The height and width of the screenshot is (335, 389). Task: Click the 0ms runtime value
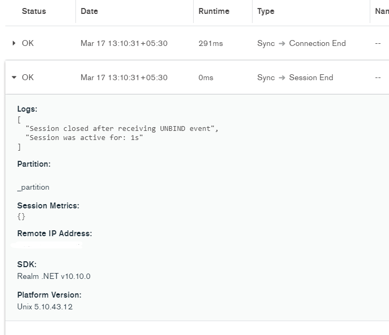coord(205,77)
